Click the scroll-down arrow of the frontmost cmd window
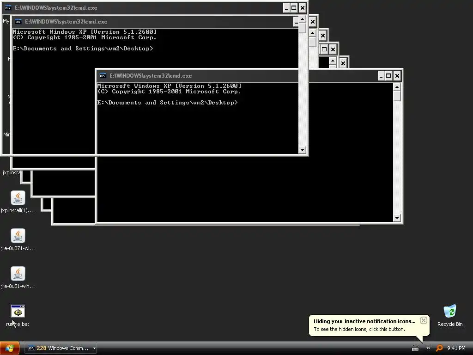The width and height of the screenshot is (473, 355). (x=397, y=218)
